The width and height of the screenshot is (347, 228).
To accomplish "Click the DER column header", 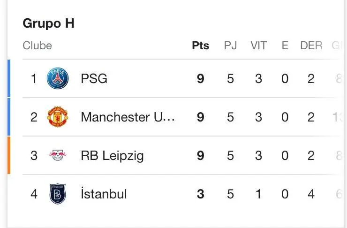I will pyautogui.click(x=311, y=46).
